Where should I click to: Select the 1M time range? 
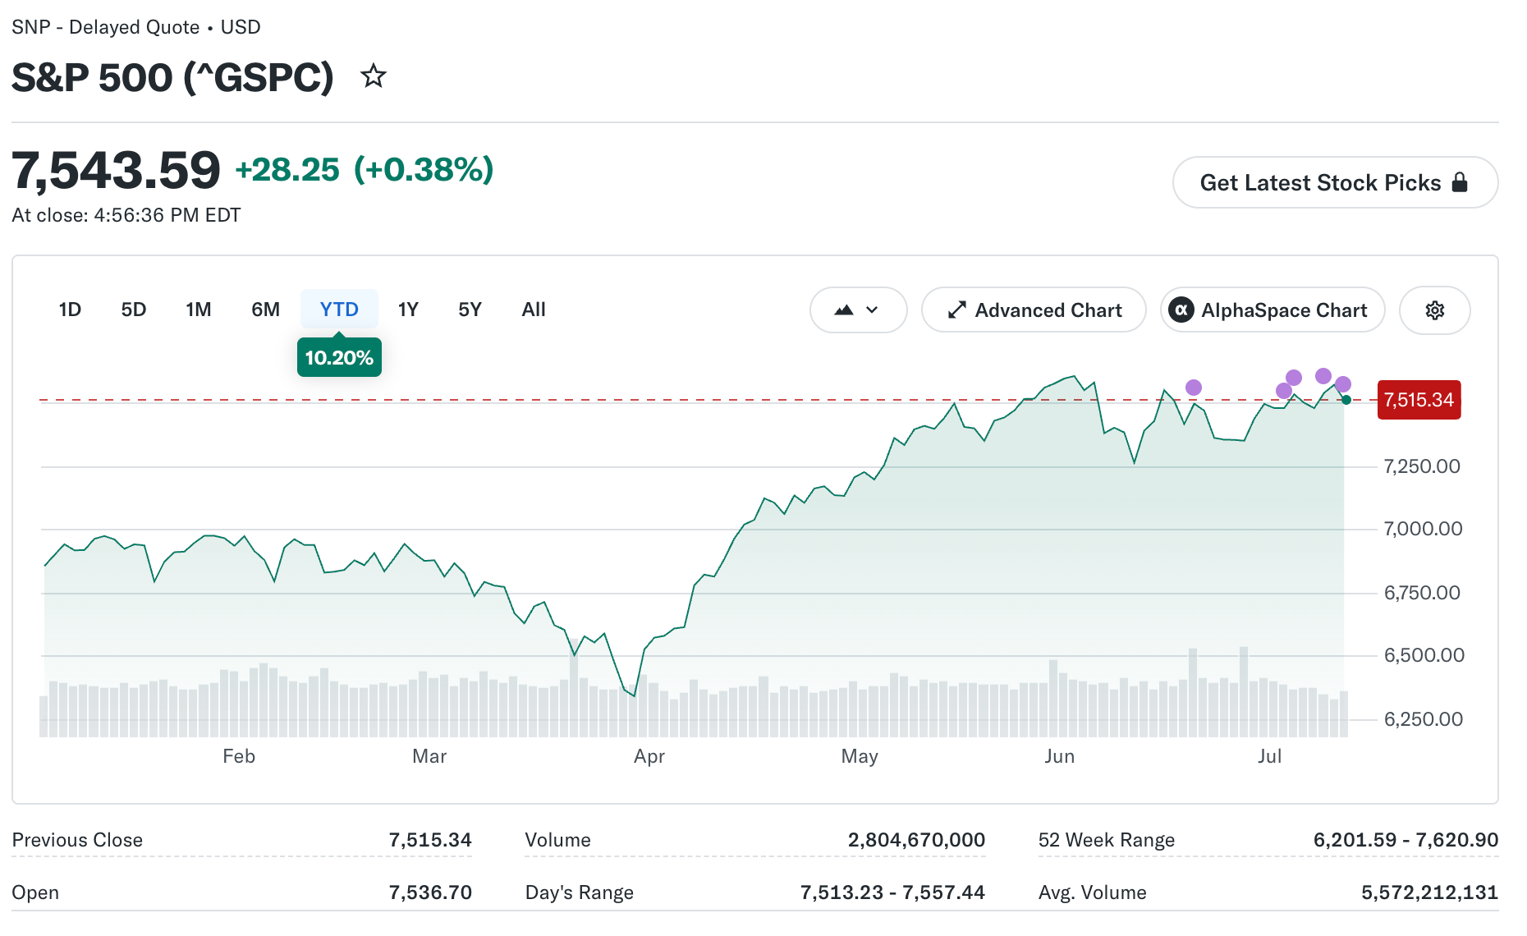199,310
